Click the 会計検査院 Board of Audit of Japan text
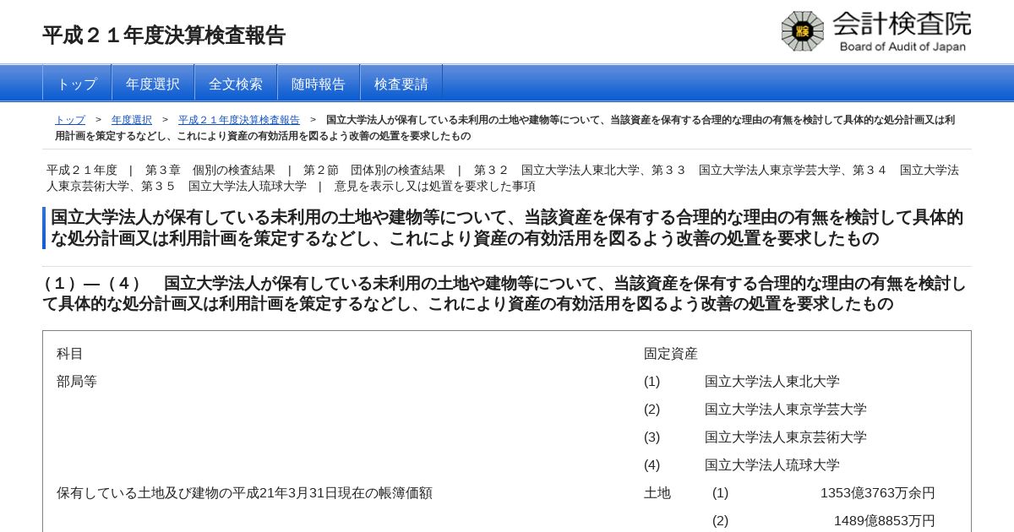Screen dimensions: 1014x532 pyautogui.click(x=902, y=31)
